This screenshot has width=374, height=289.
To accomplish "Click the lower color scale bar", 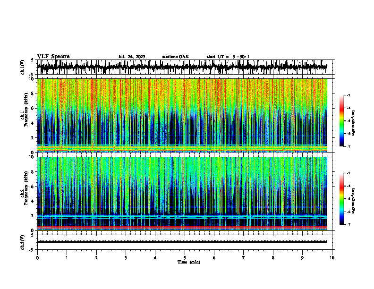I will (342, 199).
